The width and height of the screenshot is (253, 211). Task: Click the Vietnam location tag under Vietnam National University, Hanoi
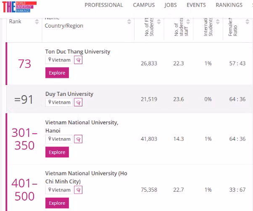tap(59, 139)
